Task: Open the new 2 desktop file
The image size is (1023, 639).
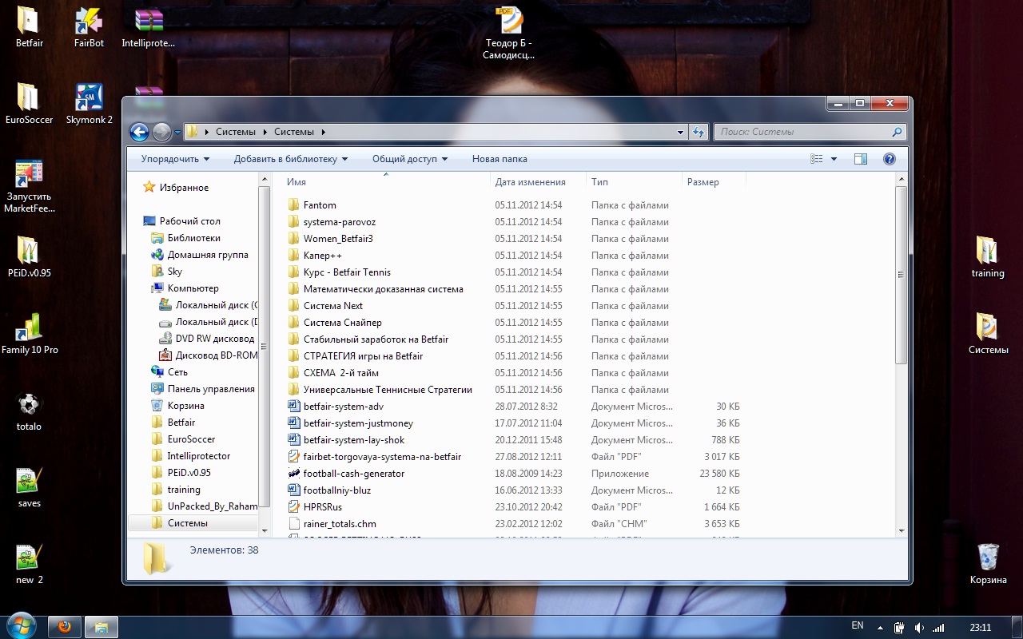Action: point(29,563)
